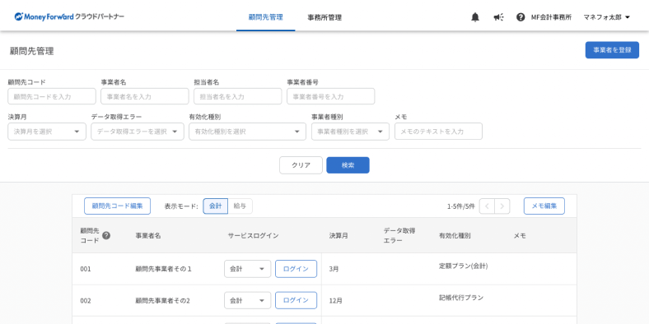Image resolution: width=649 pixels, height=324 pixels.
Task: Click the 決算月 column header in table
Action: tap(339, 235)
